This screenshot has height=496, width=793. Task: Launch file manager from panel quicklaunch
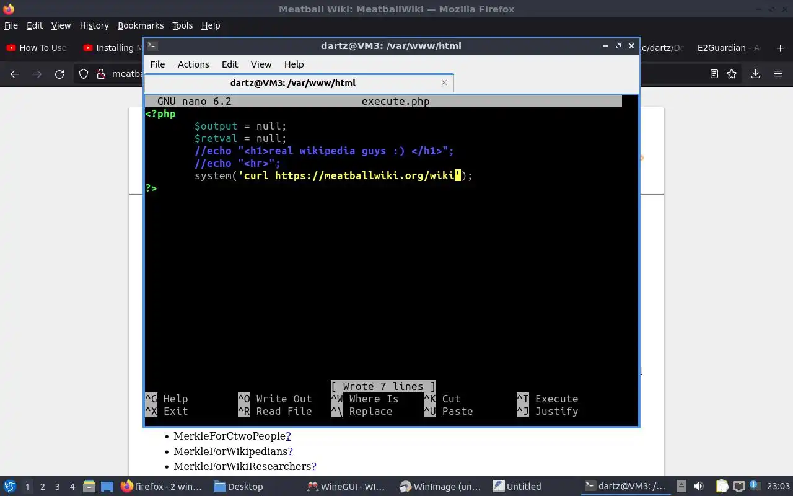click(x=89, y=486)
